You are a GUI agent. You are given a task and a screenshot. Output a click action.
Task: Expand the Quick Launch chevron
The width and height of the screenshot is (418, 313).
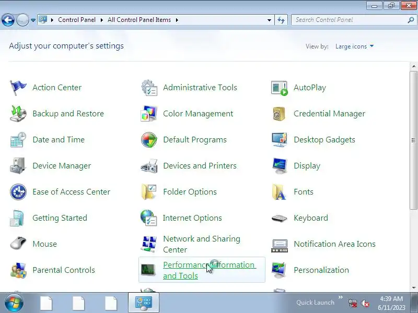[x=341, y=297]
